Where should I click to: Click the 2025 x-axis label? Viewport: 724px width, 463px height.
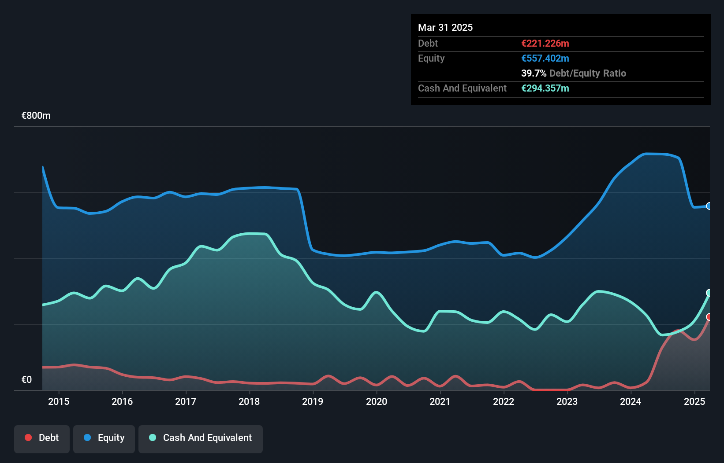(x=694, y=401)
